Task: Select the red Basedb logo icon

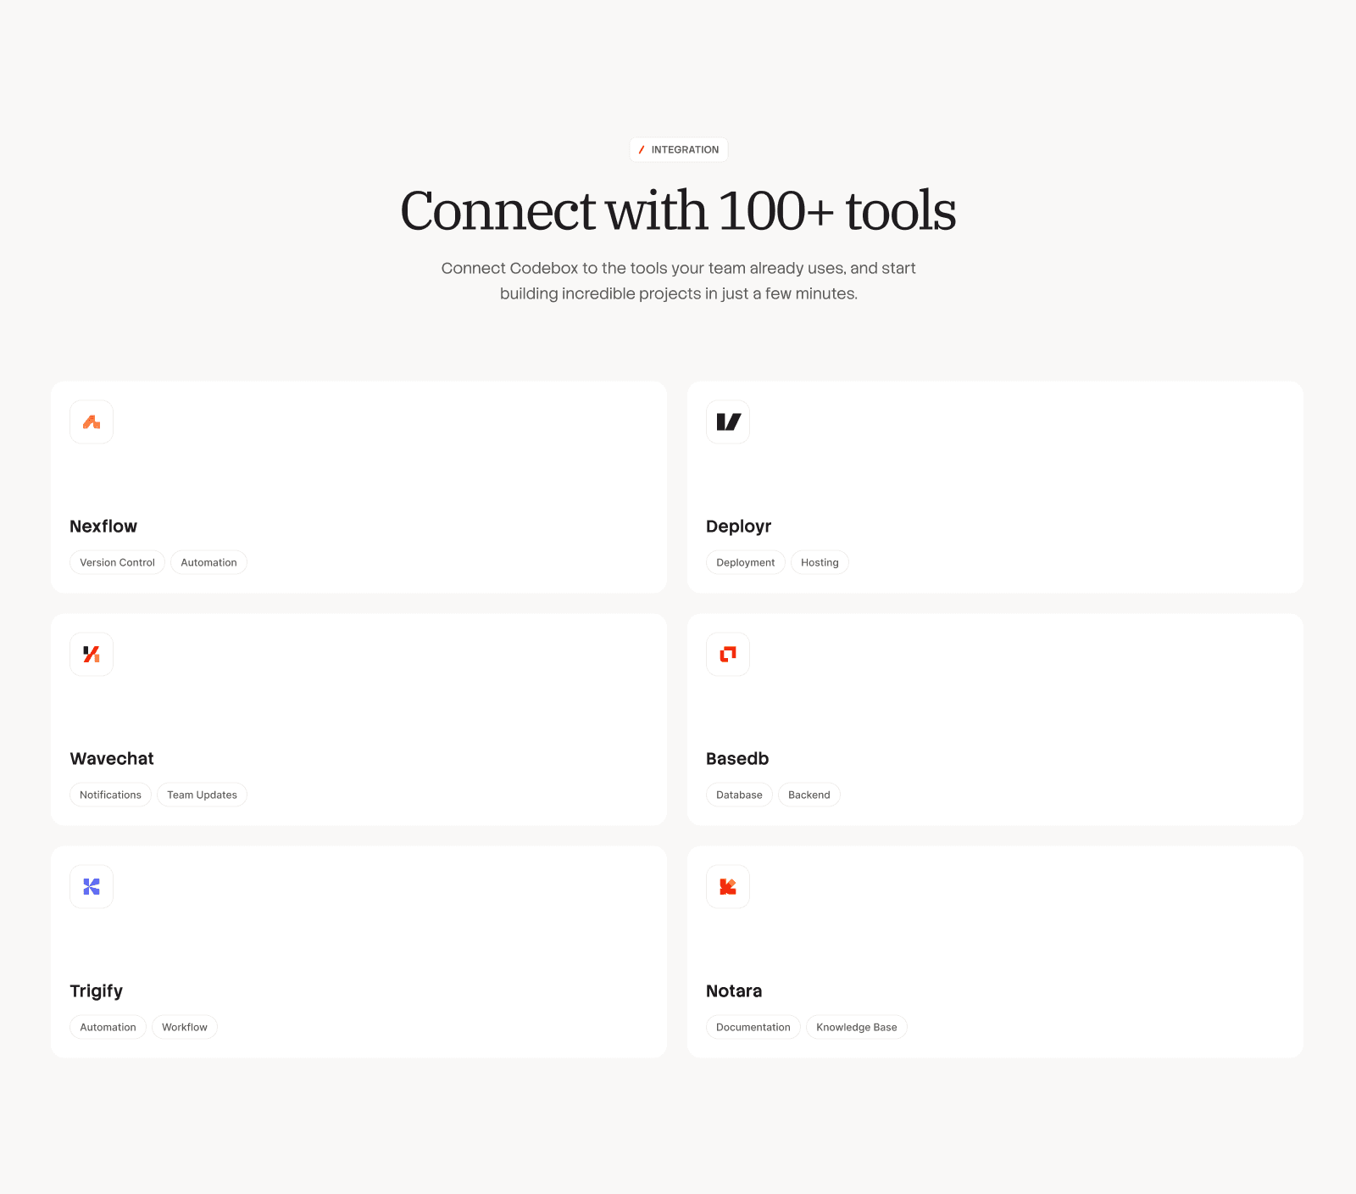Action: 728,654
